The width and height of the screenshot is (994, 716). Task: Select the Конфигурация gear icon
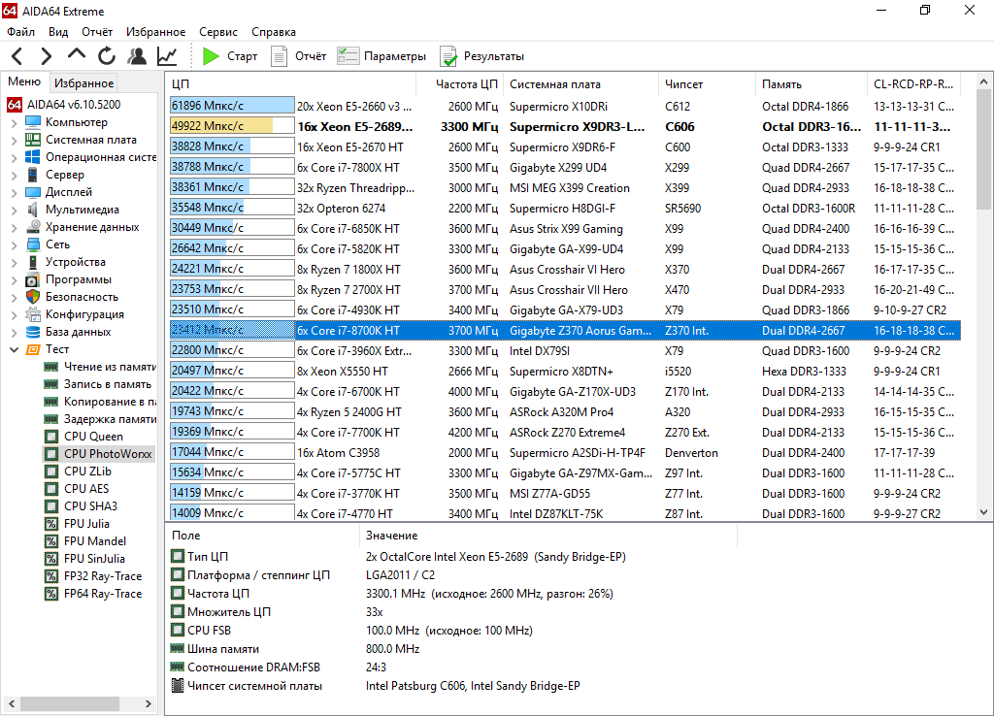33,314
